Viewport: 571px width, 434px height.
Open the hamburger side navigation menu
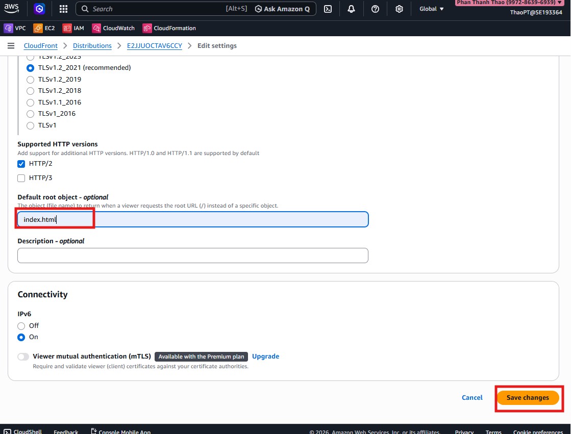11,46
